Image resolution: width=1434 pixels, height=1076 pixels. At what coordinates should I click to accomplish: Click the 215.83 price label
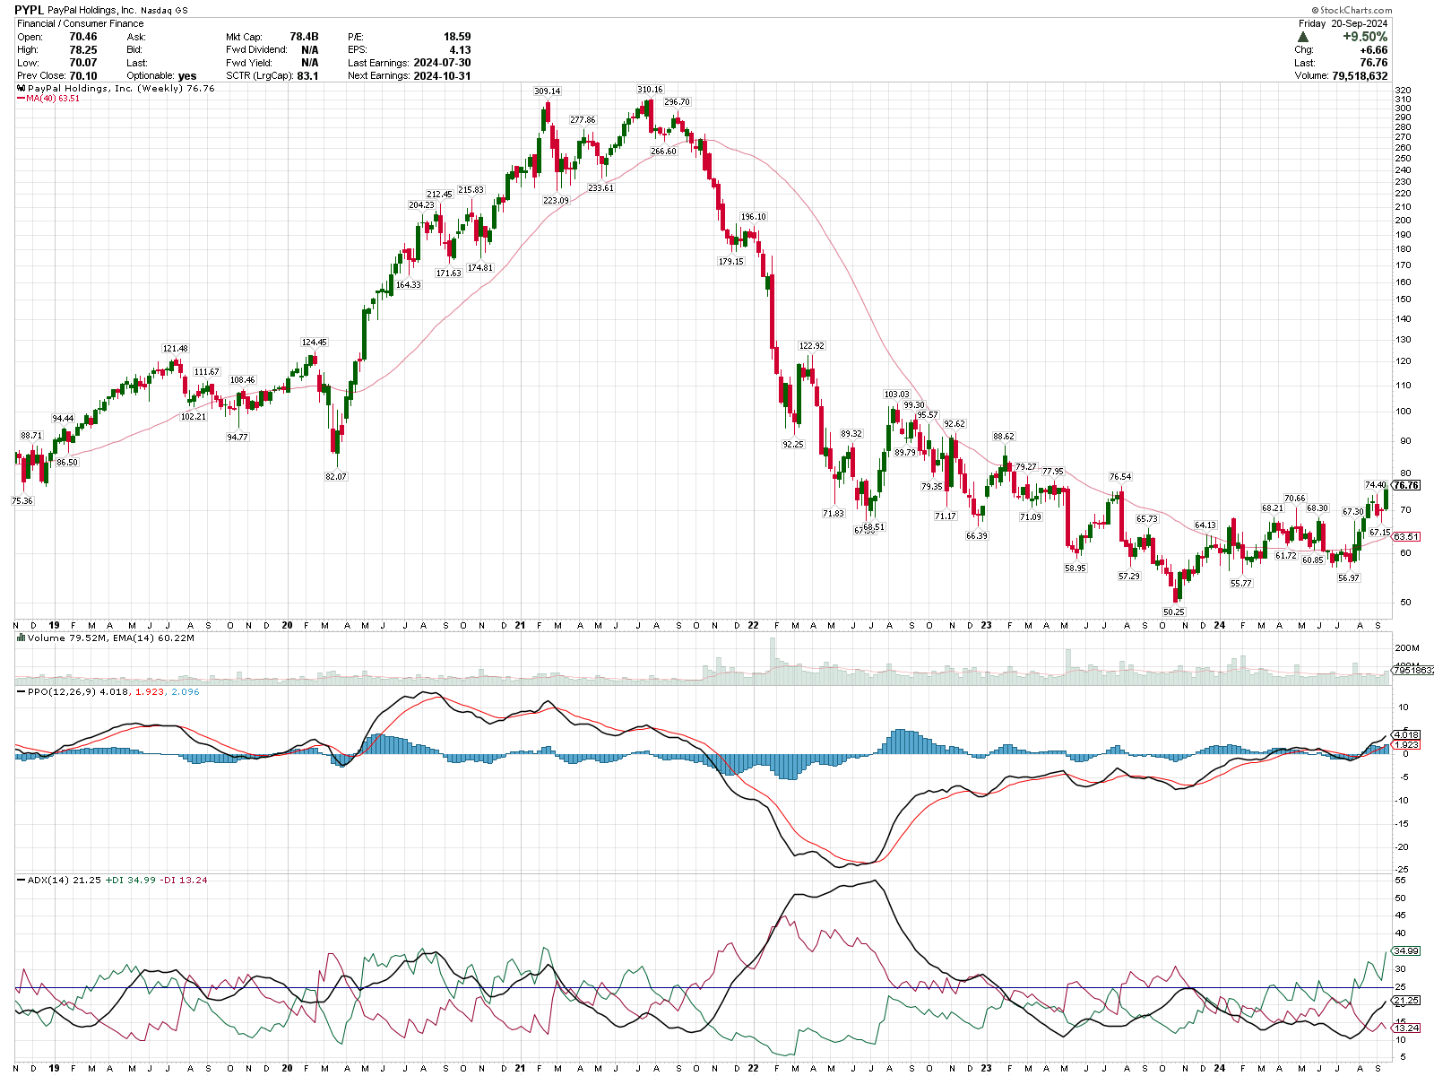pos(471,190)
